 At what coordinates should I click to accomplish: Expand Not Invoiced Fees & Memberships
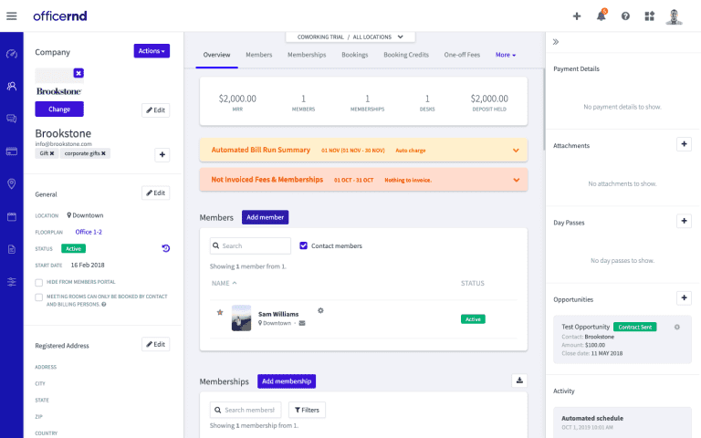(363, 180)
